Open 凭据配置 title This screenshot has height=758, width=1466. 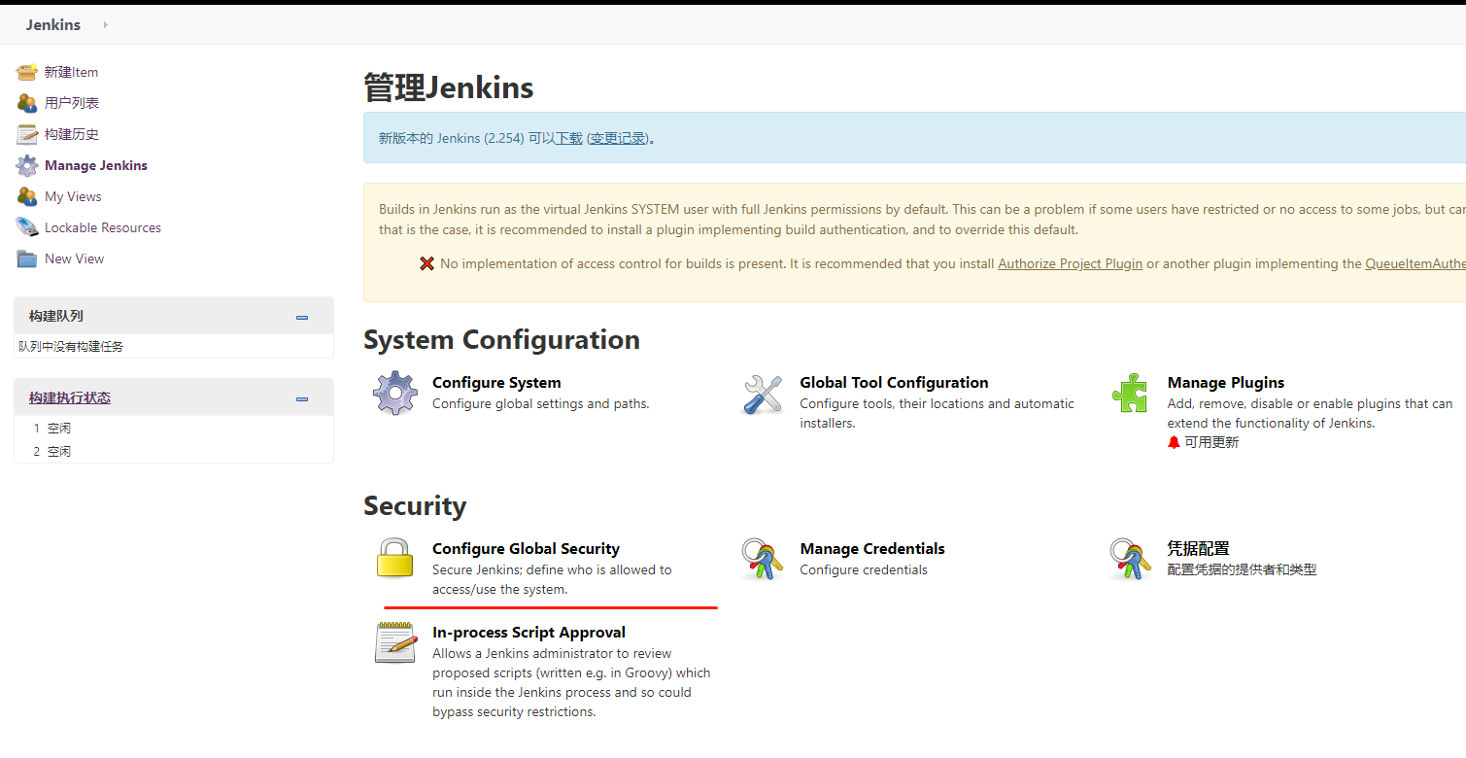pyautogui.click(x=1199, y=549)
